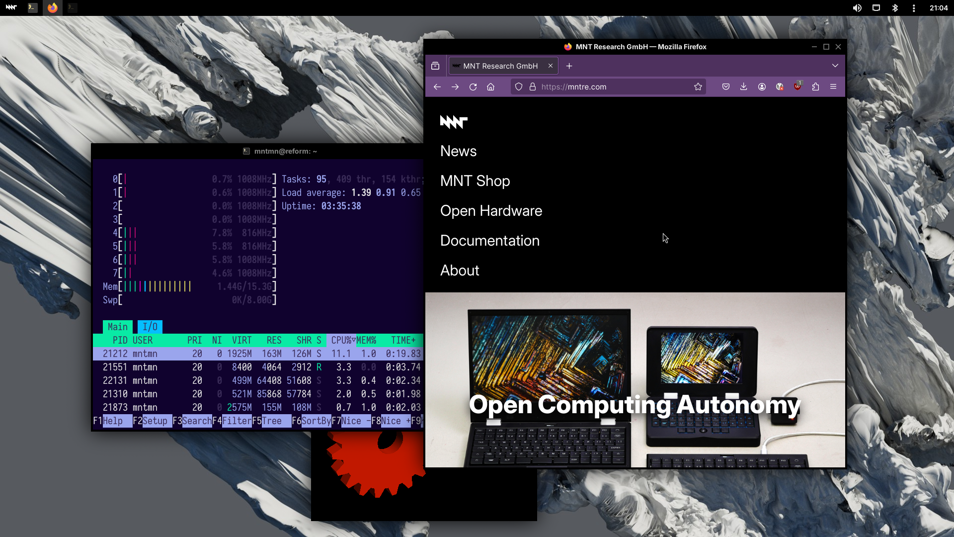Click the Open Computing Autonomy thumbnail
Screen dimensions: 954x537
click(635, 380)
